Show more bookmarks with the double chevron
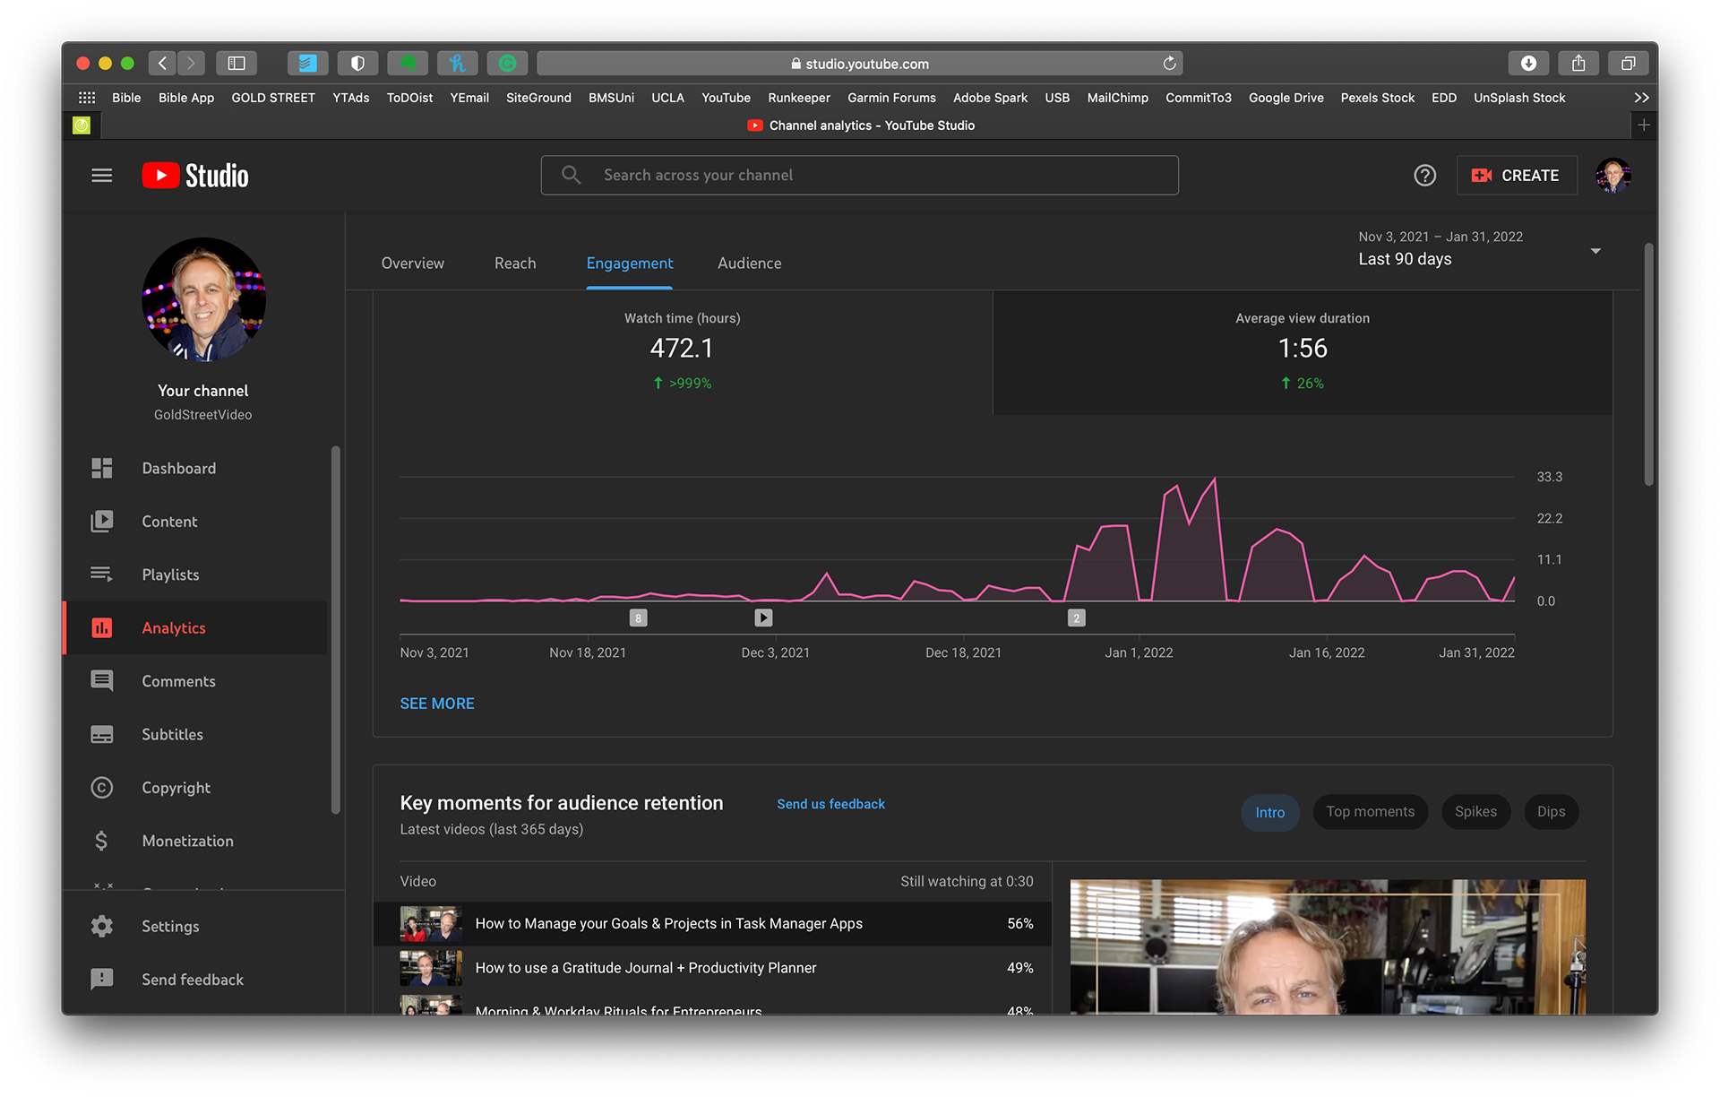Screen dimensions: 1720x1097 pos(1641,98)
